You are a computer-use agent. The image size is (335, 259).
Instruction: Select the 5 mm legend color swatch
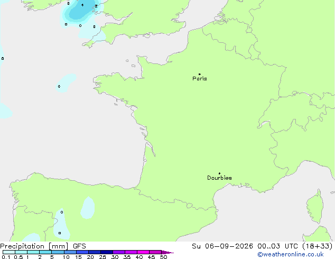coord(58,252)
